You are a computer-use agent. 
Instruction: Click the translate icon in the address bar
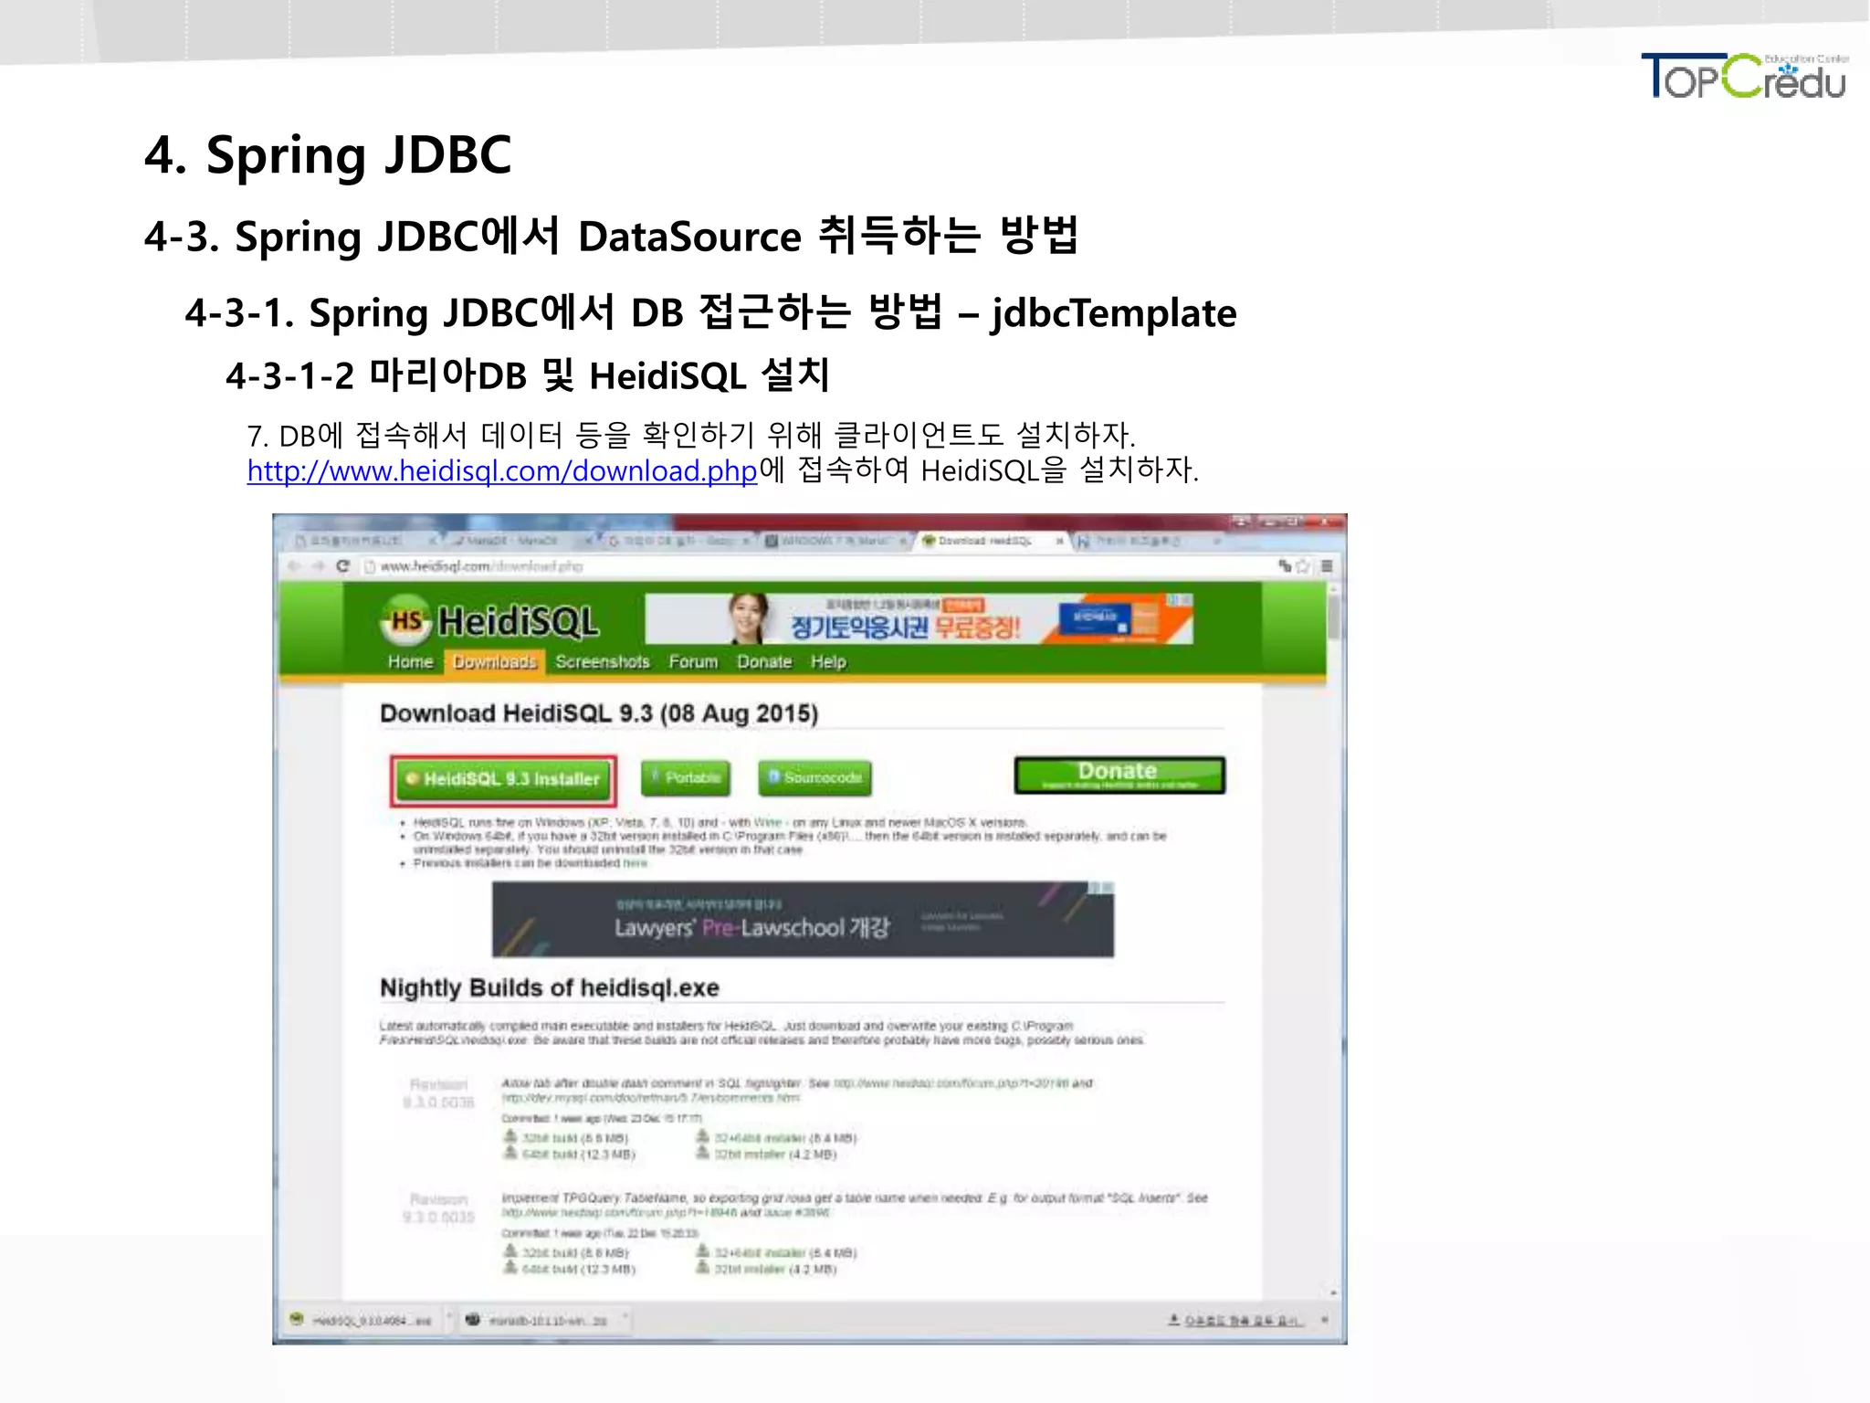[1285, 566]
